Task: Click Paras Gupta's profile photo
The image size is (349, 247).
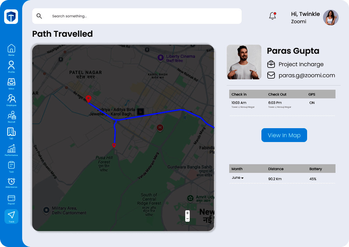Action: [244, 62]
